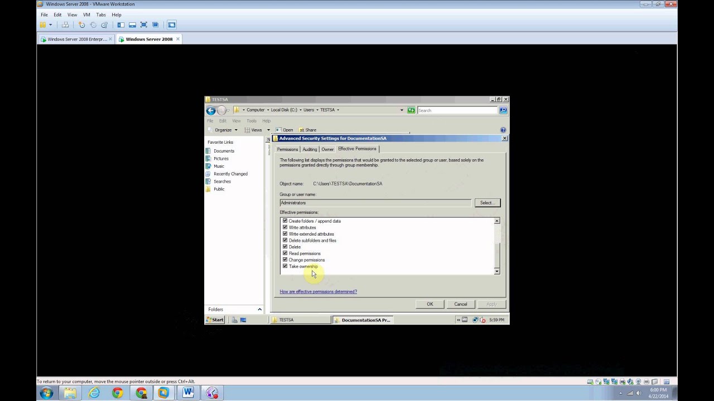Image resolution: width=714 pixels, height=401 pixels.
Task: Click the permissions list scroll up arrow
Action: tap(497, 221)
